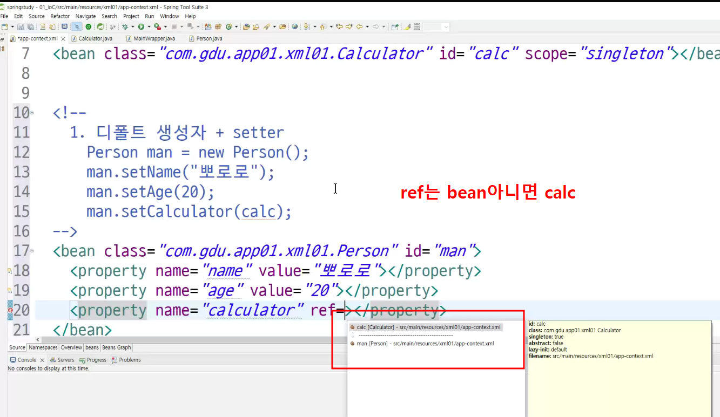Open the Search menu
The width and height of the screenshot is (720, 417).
pos(109,16)
